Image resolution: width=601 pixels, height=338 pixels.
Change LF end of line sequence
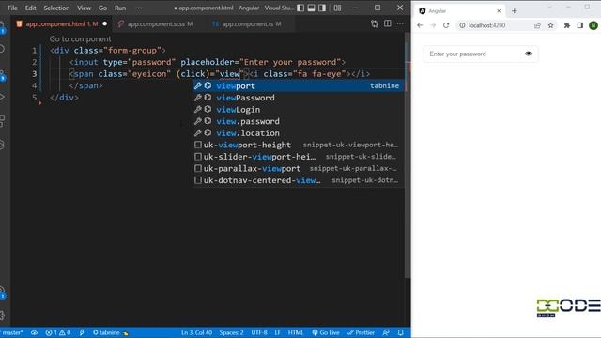[278, 332]
